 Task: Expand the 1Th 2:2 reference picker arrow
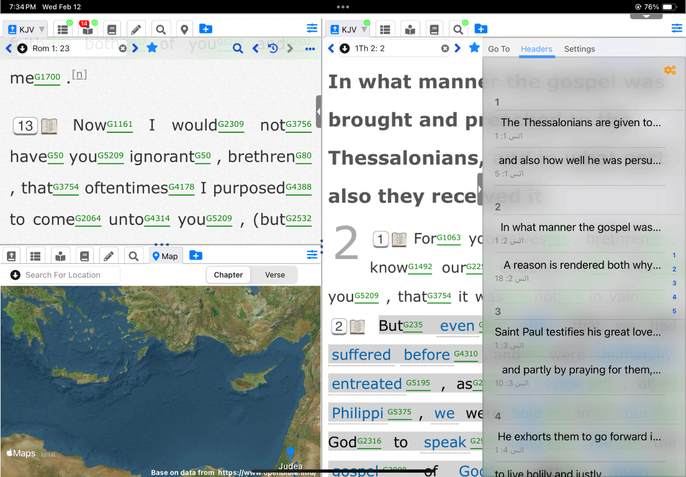click(345, 48)
